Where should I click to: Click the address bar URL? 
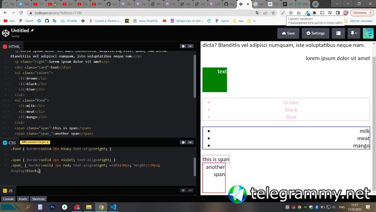click(x=58, y=13)
